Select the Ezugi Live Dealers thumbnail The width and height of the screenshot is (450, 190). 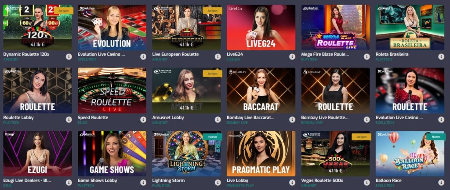tap(38, 153)
